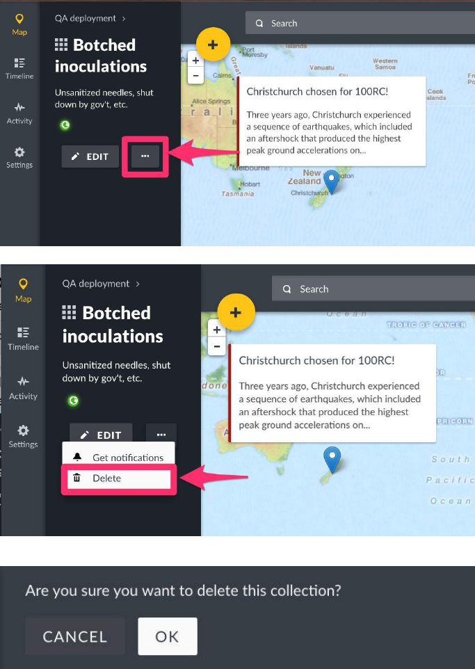Open Settings in middle screenshot sidebar

23,437
